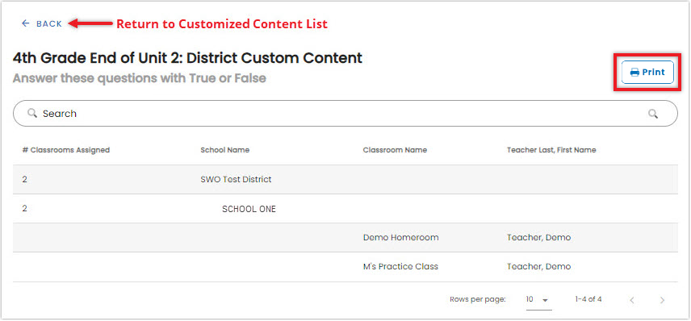691x321 pixels.
Task: Click the School Name column header
Action: click(224, 150)
